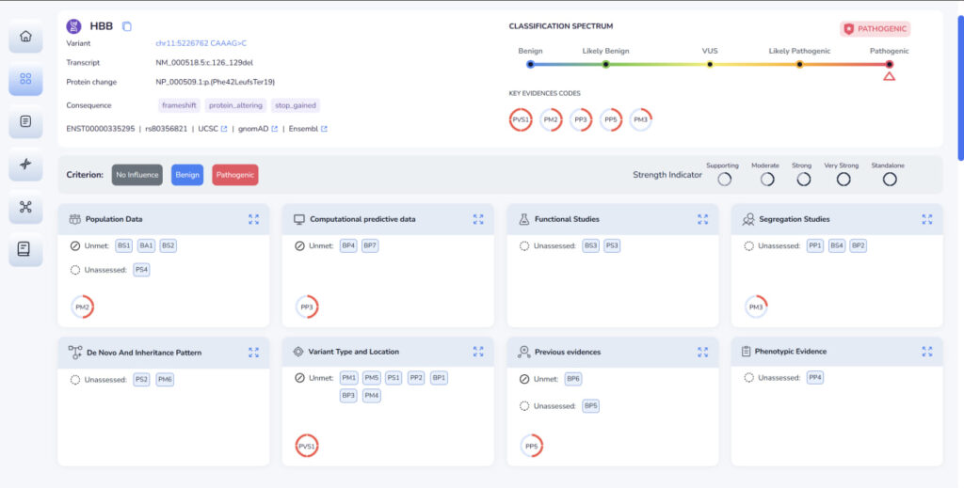Expand De Novo And Inheritance Pattern card
The width and height of the screenshot is (964, 488).
pos(253,353)
